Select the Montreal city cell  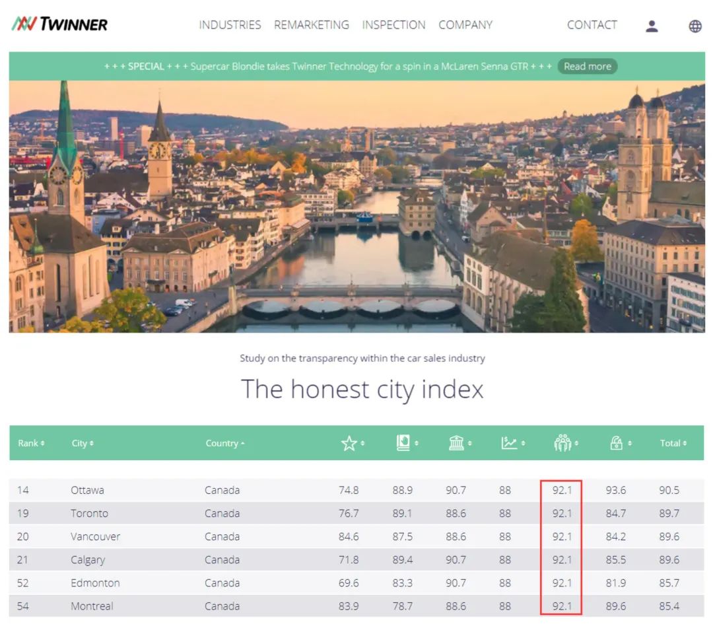pyautogui.click(x=92, y=606)
